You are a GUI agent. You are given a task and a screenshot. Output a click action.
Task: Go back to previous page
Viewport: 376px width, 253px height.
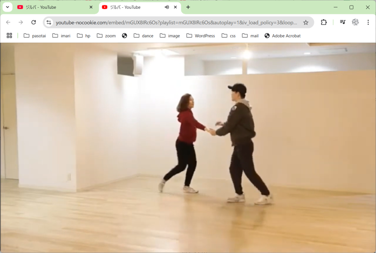point(8,22)
